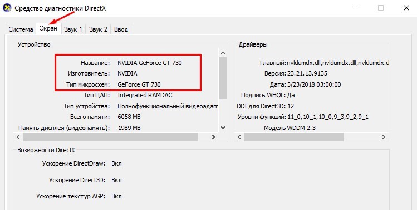Click down arrow of Устройство vertical scrollbar
This screenshot has width=417, height=210.
(x=223, y=128)
